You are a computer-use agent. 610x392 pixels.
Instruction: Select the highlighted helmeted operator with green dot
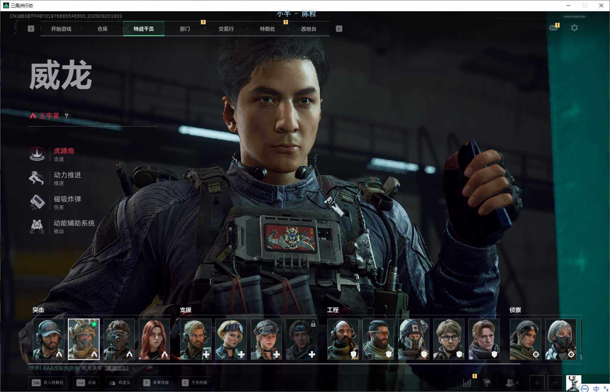click(84, 339)
